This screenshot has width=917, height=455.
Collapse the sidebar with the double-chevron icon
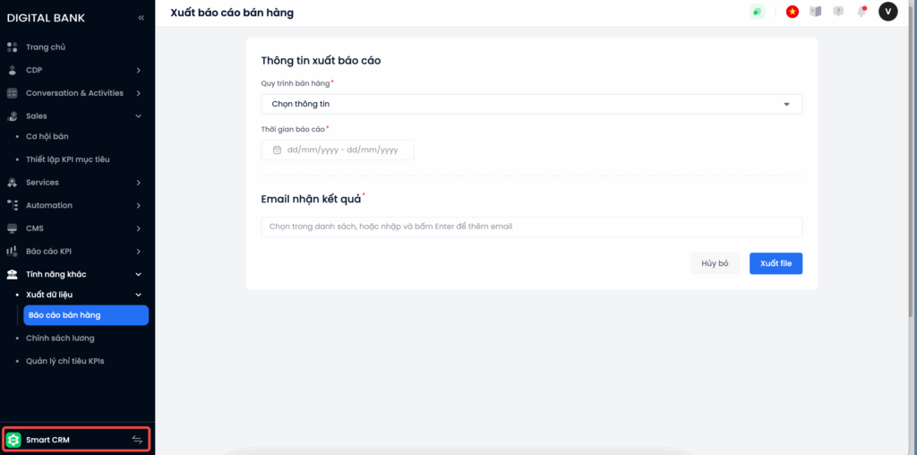[141, 18]
